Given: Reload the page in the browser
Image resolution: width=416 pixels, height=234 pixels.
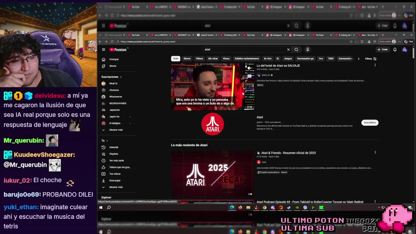Looking at the screenshot, I should 112,42.
